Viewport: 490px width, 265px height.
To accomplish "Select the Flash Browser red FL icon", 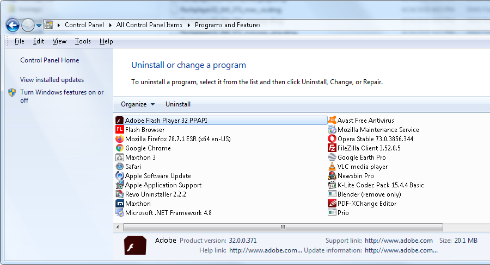I will click(x=119, y=129).
